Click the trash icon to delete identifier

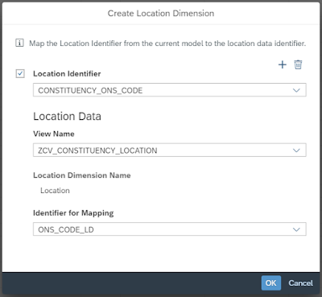tap(298, 64)
